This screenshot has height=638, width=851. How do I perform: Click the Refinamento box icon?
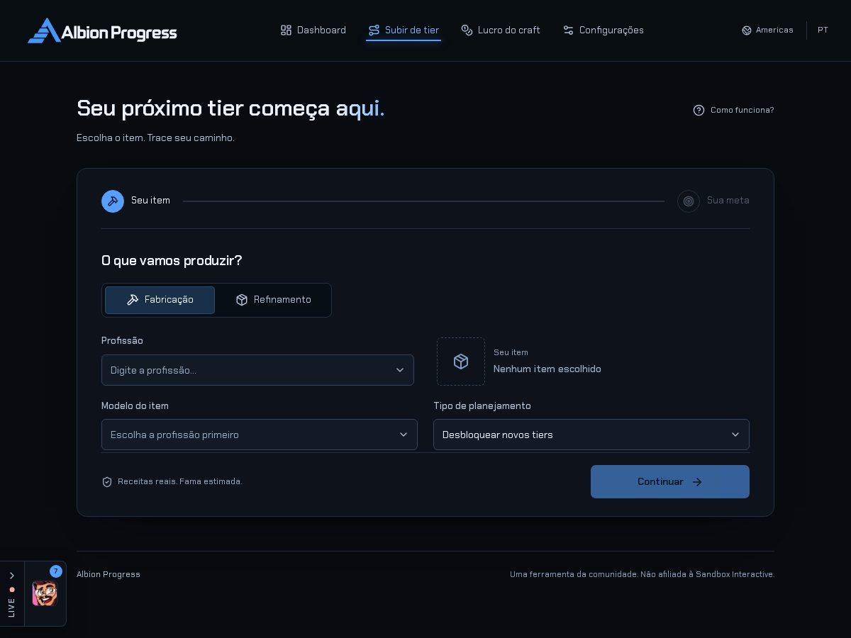[x=242, y=300]
